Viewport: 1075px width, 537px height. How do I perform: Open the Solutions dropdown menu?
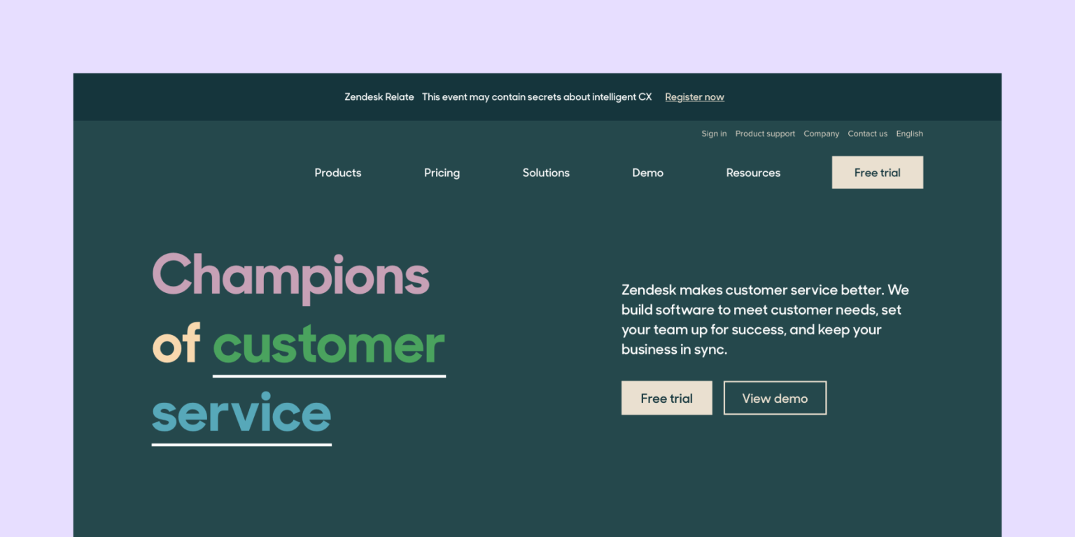pos(546,173)
